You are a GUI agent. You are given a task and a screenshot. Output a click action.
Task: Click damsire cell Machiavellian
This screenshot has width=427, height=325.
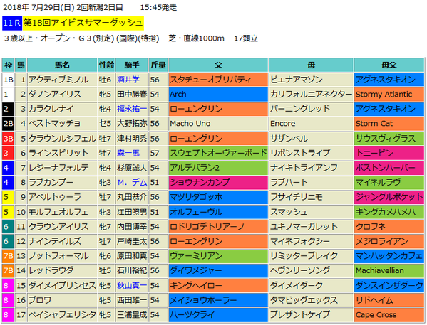click(389, 271)
